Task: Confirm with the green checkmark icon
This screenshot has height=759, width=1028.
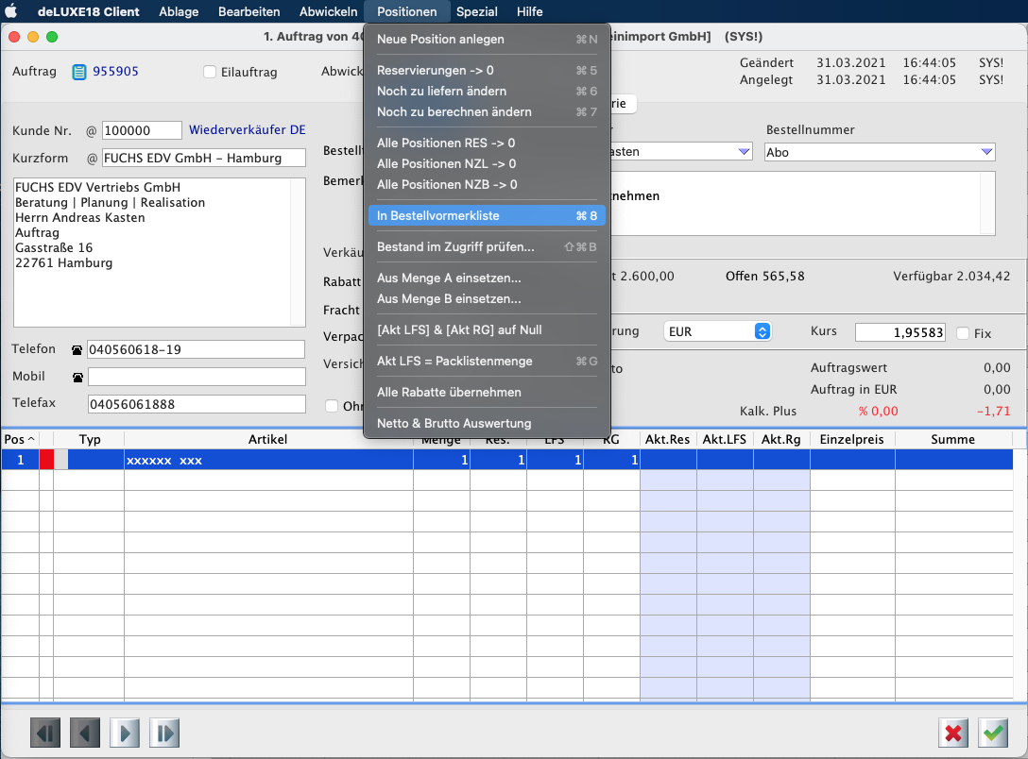Action: [993, 733]
